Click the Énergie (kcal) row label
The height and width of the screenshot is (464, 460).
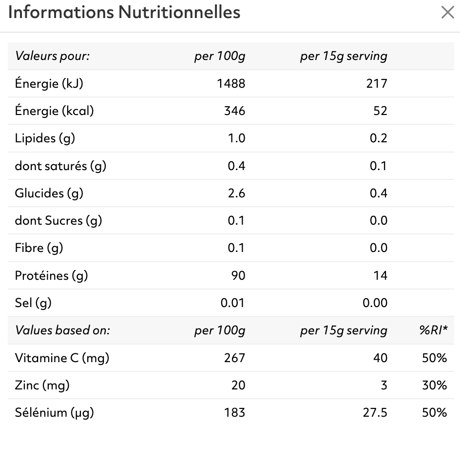(55, 111)
